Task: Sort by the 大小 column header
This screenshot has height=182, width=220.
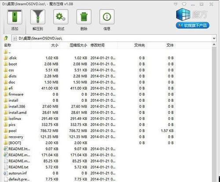Action: pyautogui.click(x=55, y=45)
